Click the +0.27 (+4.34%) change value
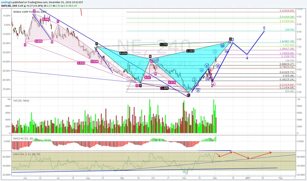Screen dimensions: 307x181 (x=35, y=6)
